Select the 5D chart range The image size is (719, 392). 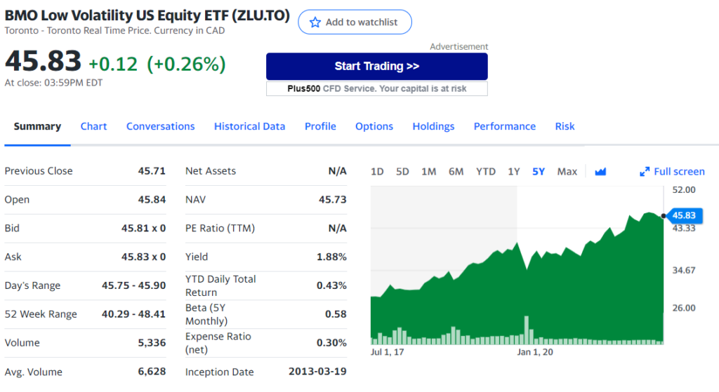point(402,172)
